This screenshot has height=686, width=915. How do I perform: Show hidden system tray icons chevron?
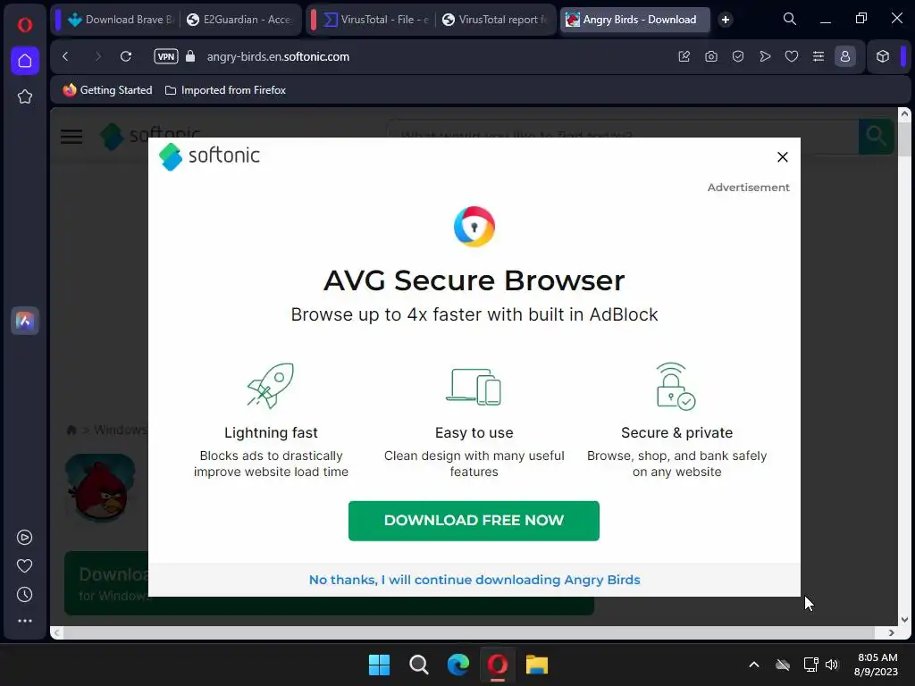tap(754, 665)
